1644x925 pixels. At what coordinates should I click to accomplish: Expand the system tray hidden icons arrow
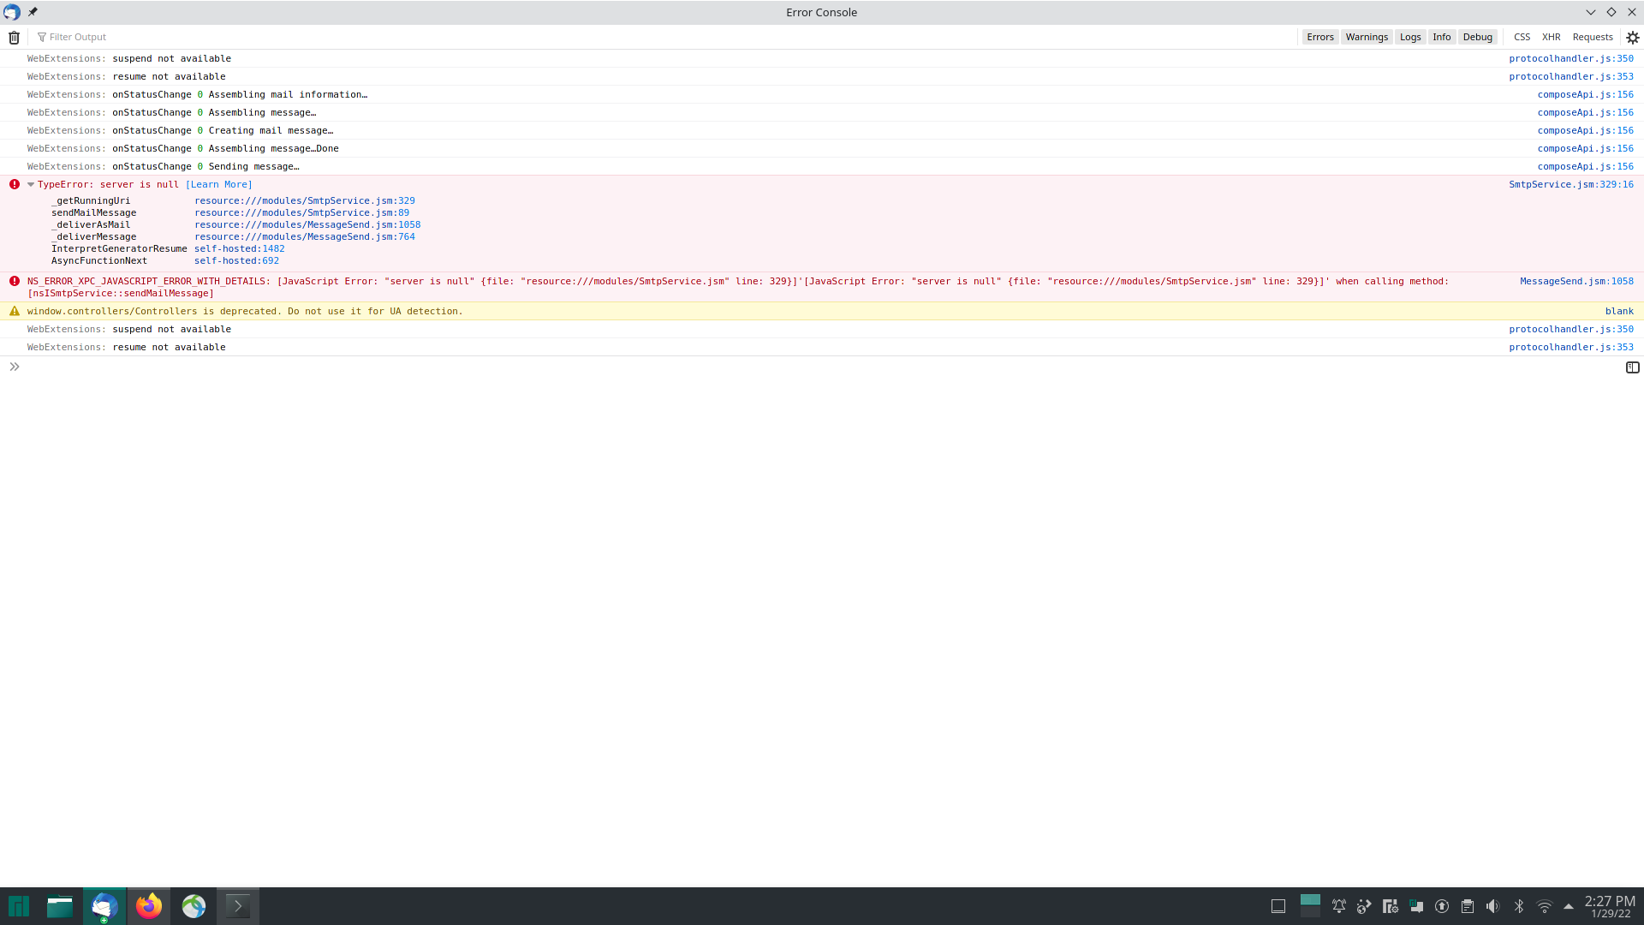(1568, 905)
